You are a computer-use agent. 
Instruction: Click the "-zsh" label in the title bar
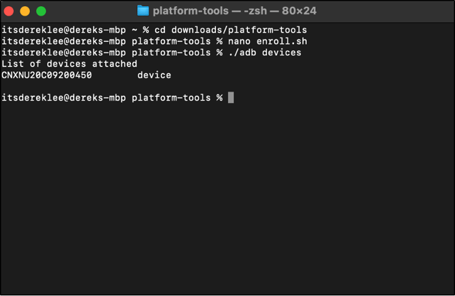255,11
